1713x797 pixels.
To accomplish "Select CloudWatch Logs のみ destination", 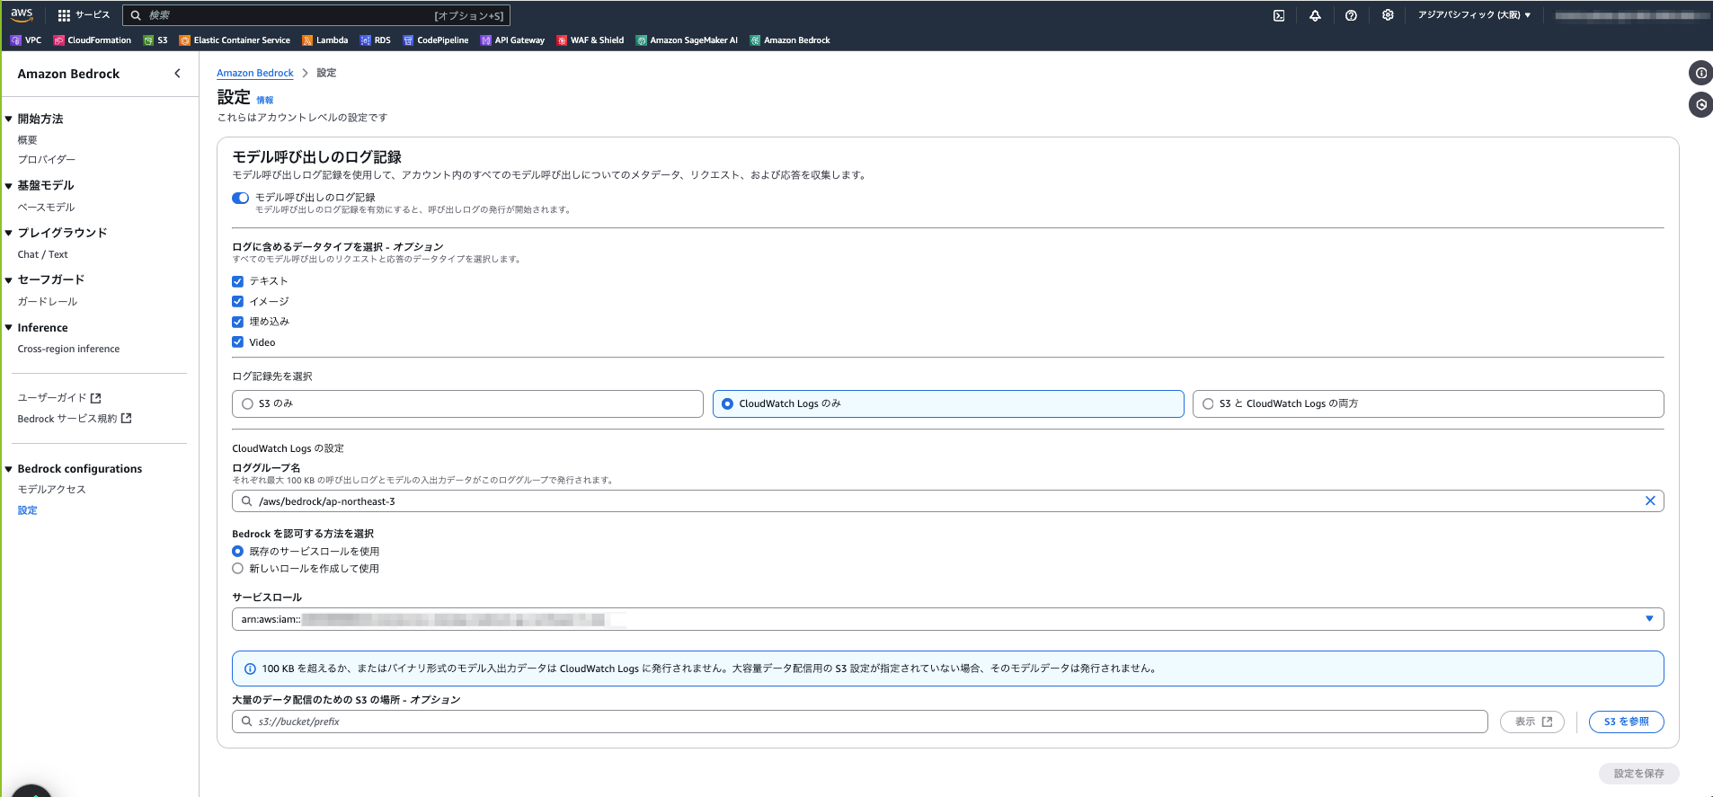I will tap(948, 404).
